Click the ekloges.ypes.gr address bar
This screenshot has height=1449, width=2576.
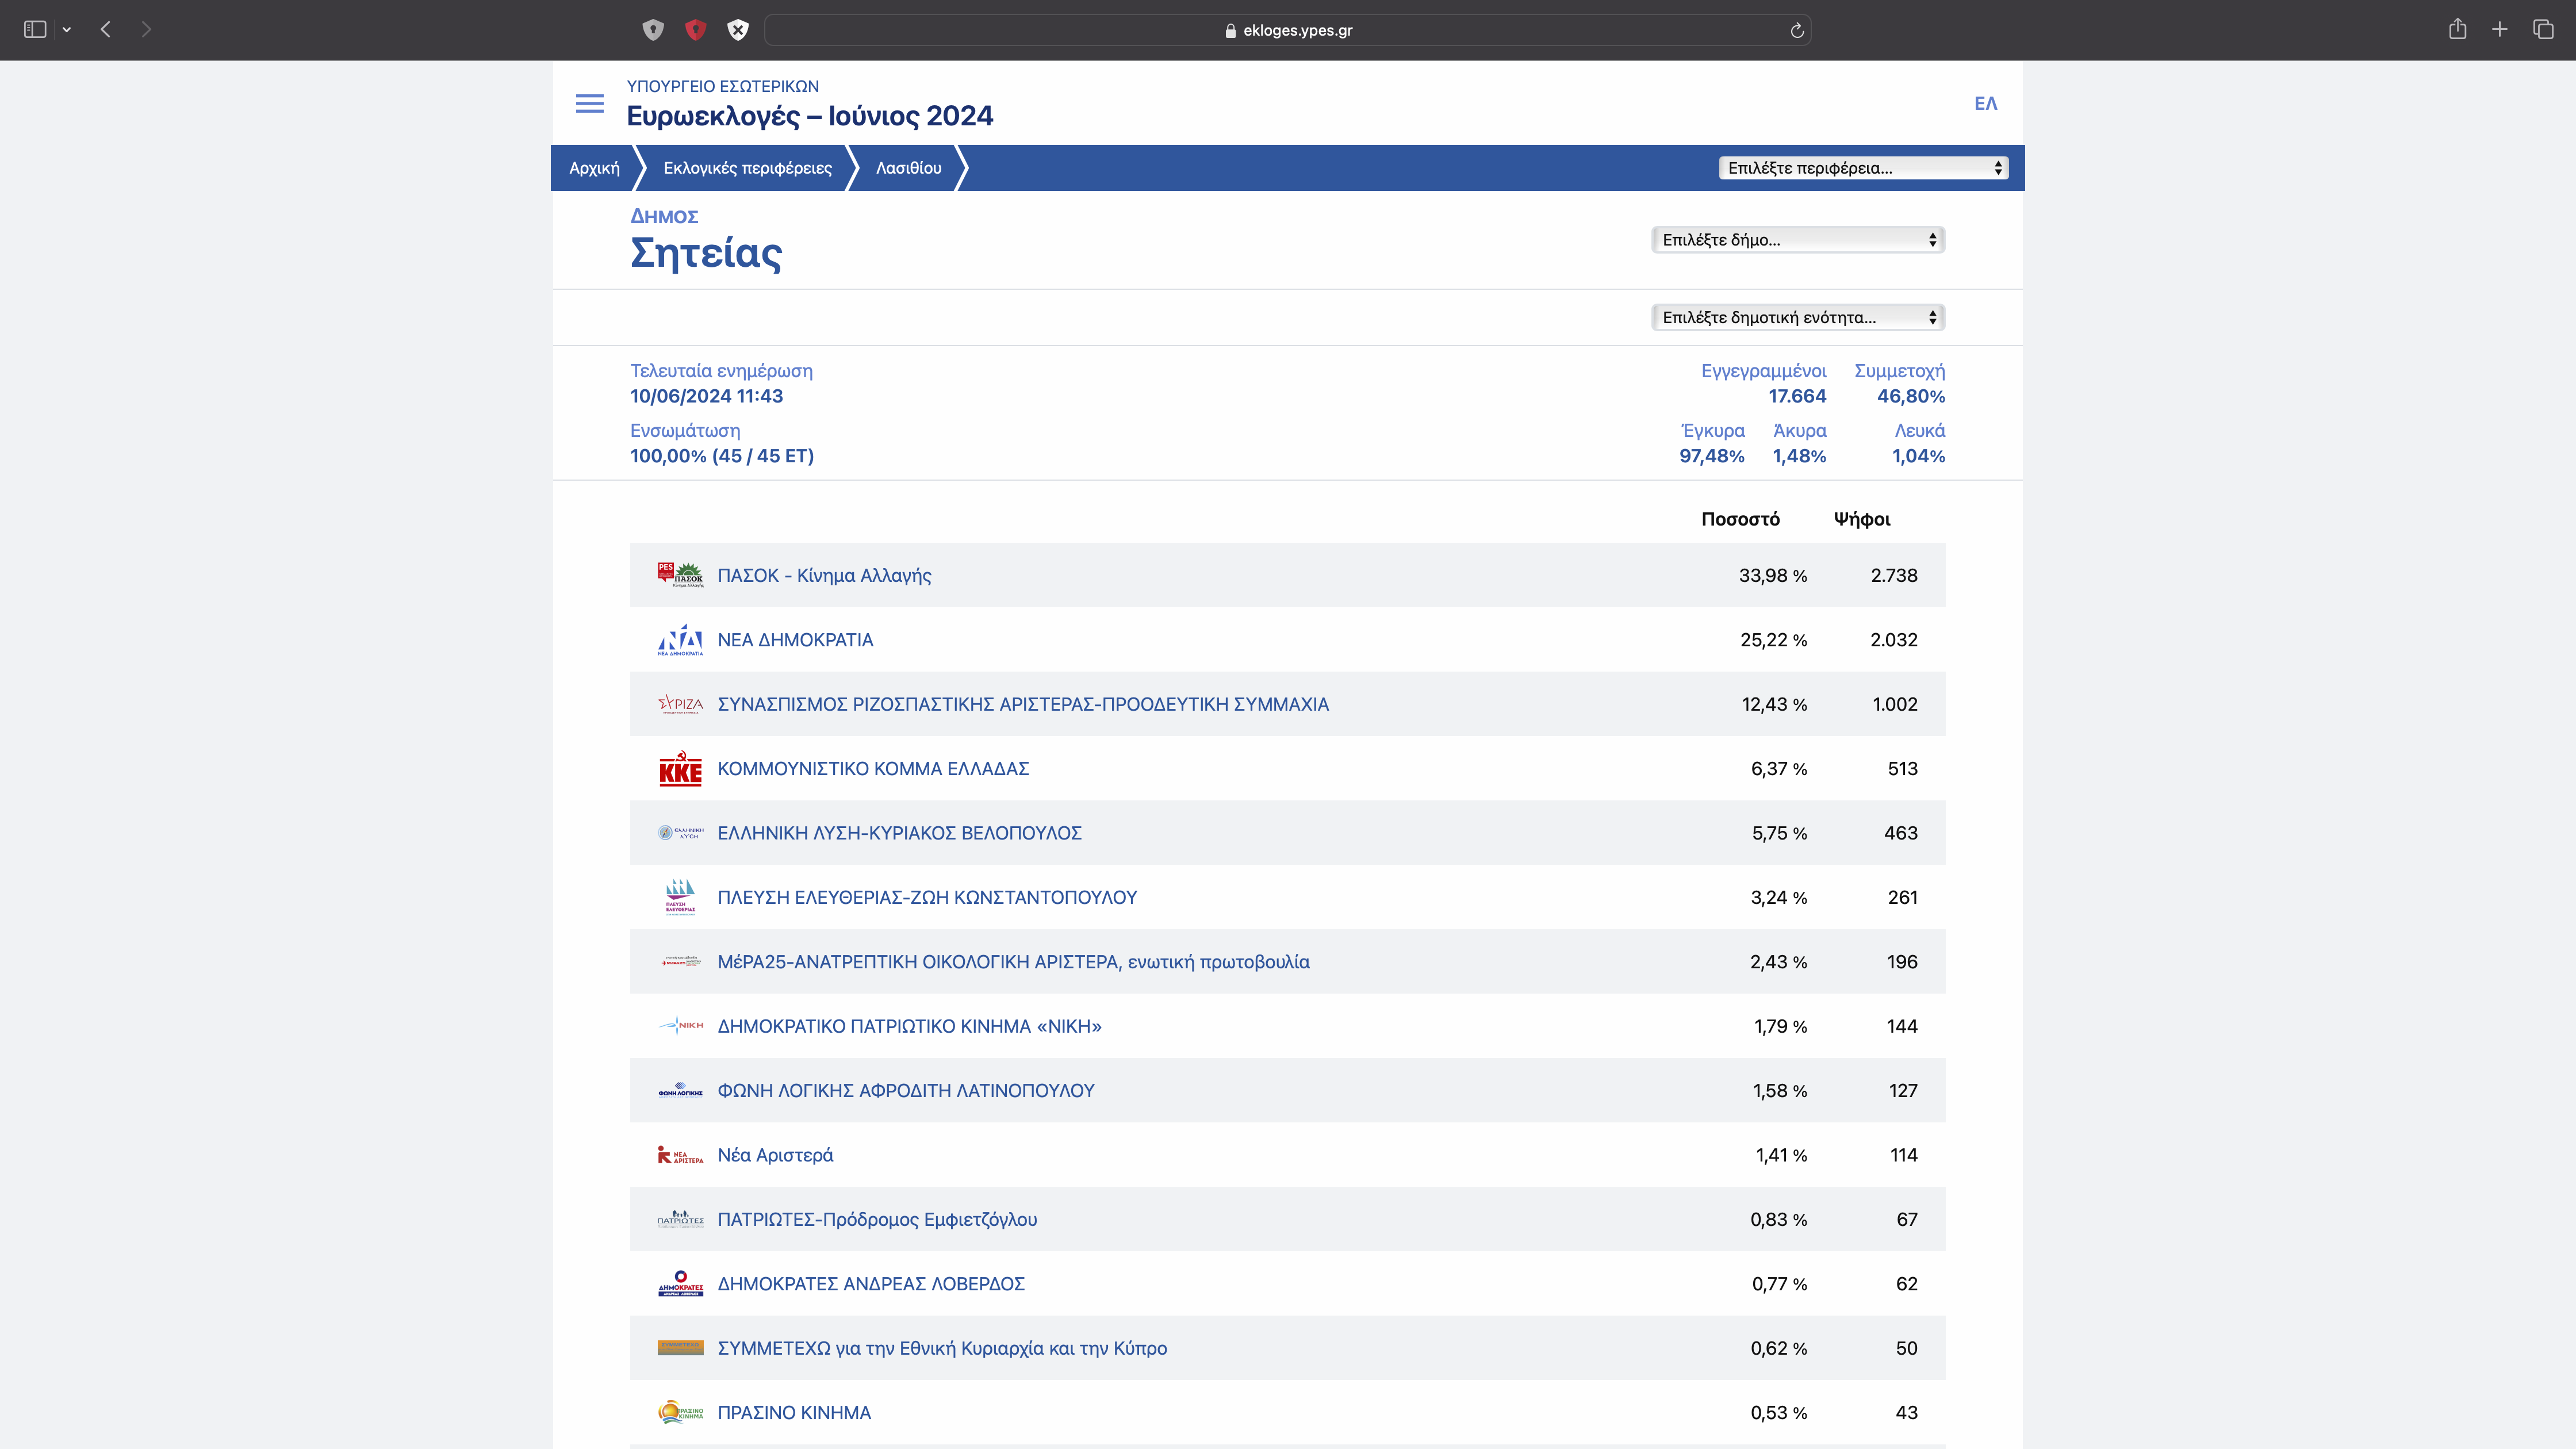coord(1287,30)
